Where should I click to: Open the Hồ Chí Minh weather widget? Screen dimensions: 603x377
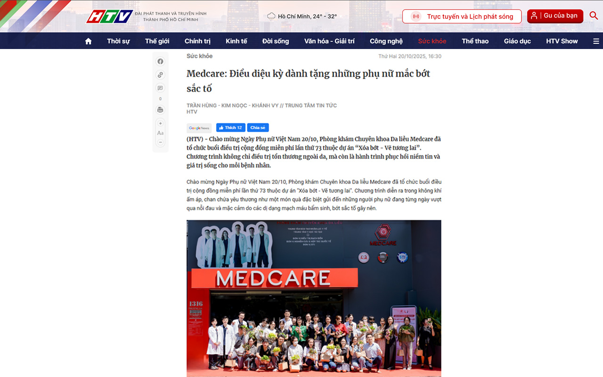(x=302, y=16)
